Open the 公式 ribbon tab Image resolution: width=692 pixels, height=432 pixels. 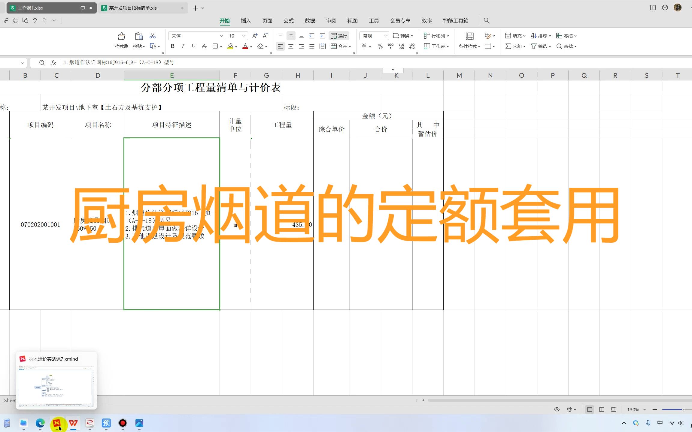point(288,21)
